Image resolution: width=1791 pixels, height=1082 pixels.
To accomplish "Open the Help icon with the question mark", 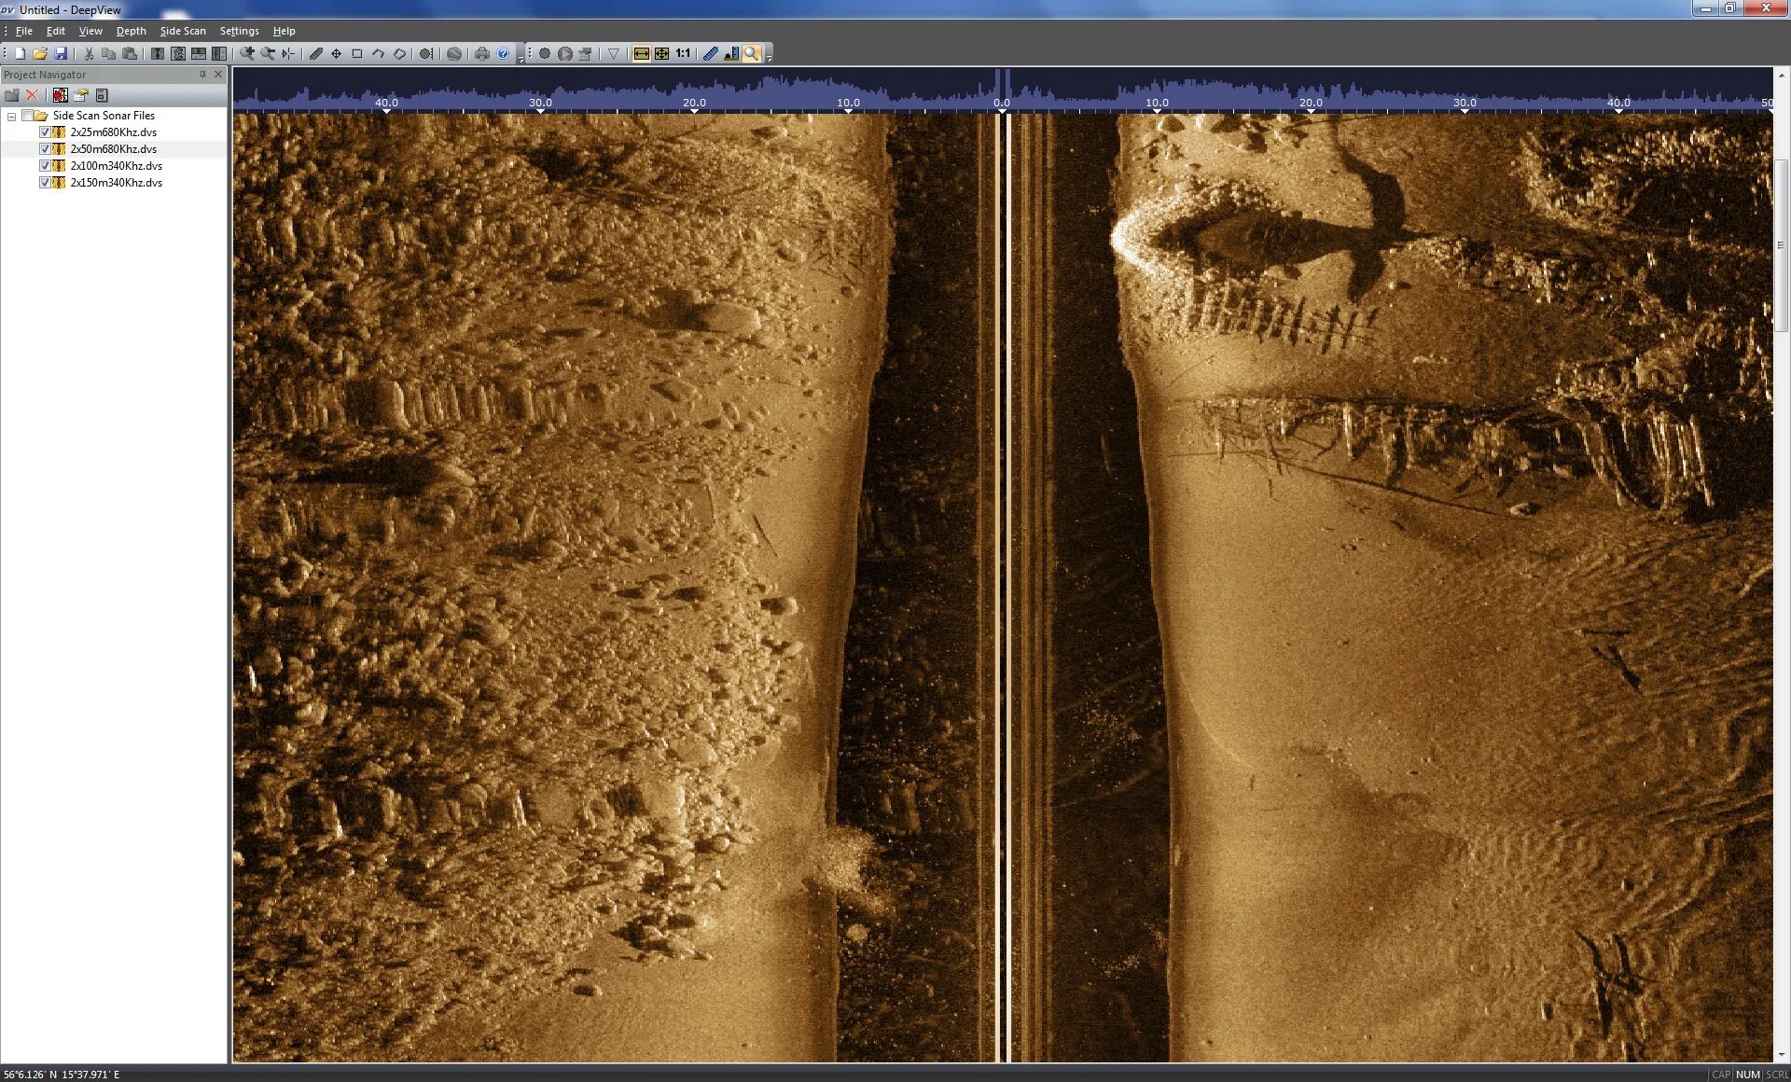I will tap(503, 53).
